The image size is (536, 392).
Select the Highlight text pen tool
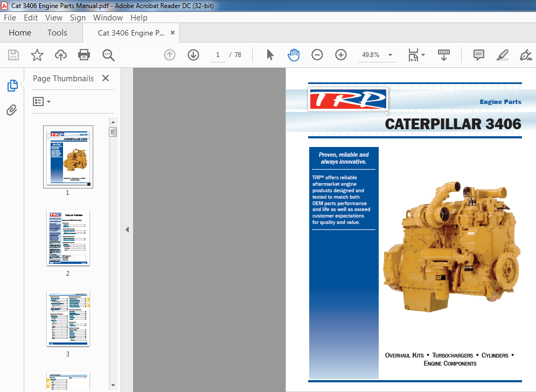pyautogui.click(x=502, y=55)
